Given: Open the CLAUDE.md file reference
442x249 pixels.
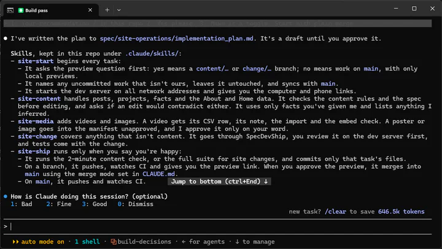Looking at the screenshot, I should tap(158, 174).
